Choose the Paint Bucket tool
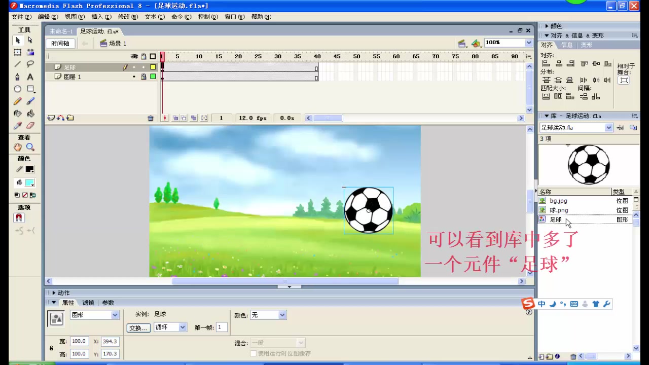649x365 pixels. tap(30, 114)
